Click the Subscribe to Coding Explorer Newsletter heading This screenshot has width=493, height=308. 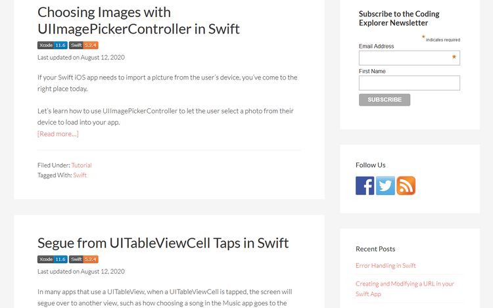click(399, 18)
